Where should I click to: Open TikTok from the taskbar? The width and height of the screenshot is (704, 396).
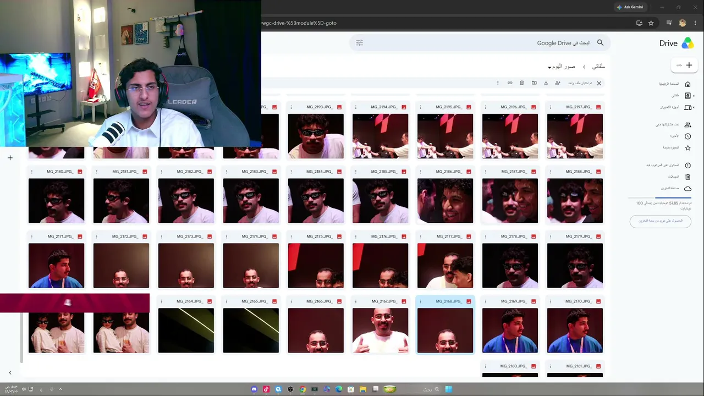click(266, 389)
